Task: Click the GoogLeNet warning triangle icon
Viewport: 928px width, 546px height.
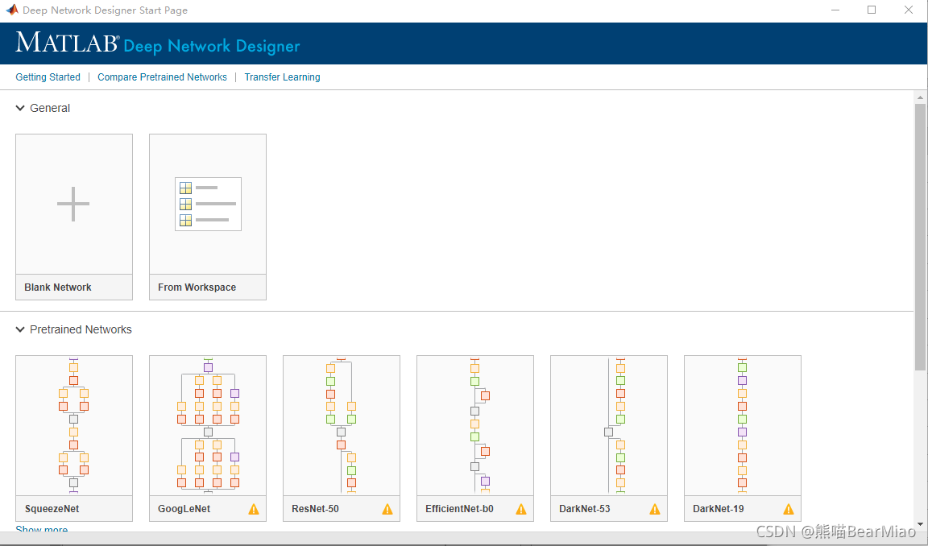Action: (x=254, y=509)
